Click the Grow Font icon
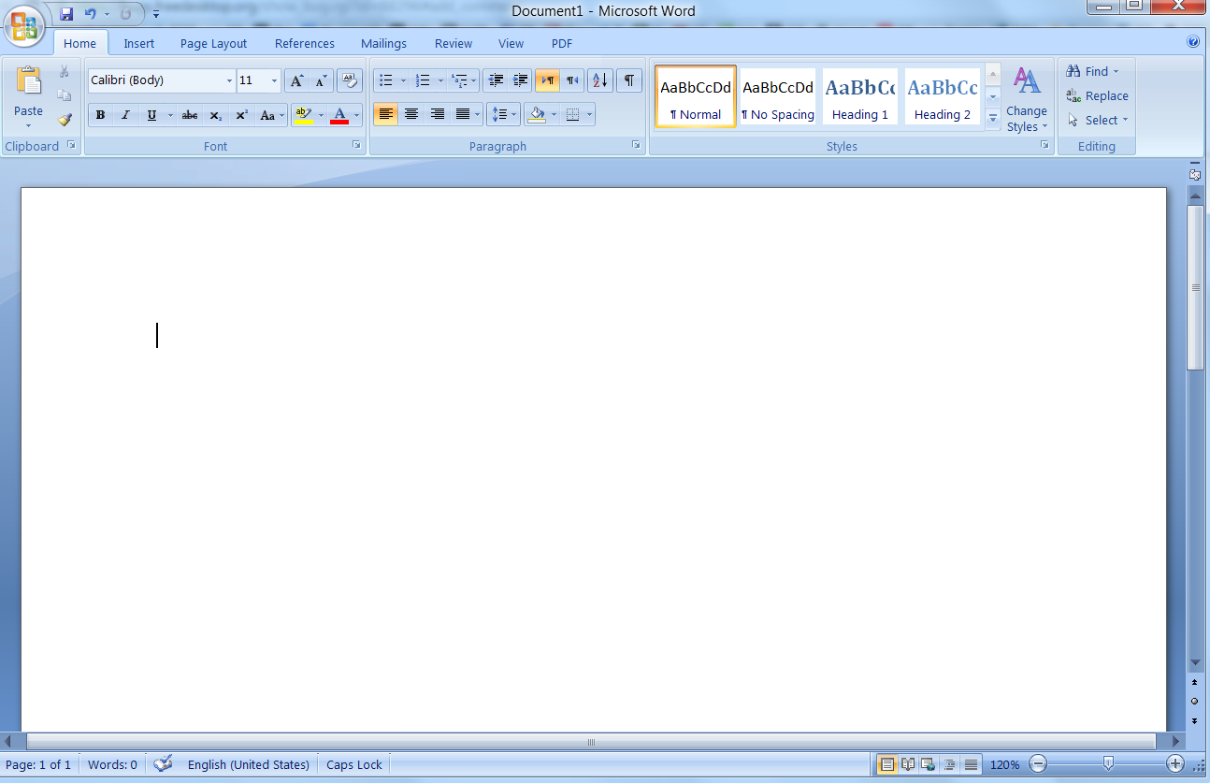The image size is (1210, 783). tap(295, 80)
